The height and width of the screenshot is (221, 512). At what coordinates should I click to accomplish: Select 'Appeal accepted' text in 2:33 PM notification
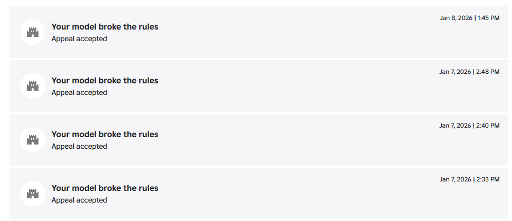(x=79, y=200)
